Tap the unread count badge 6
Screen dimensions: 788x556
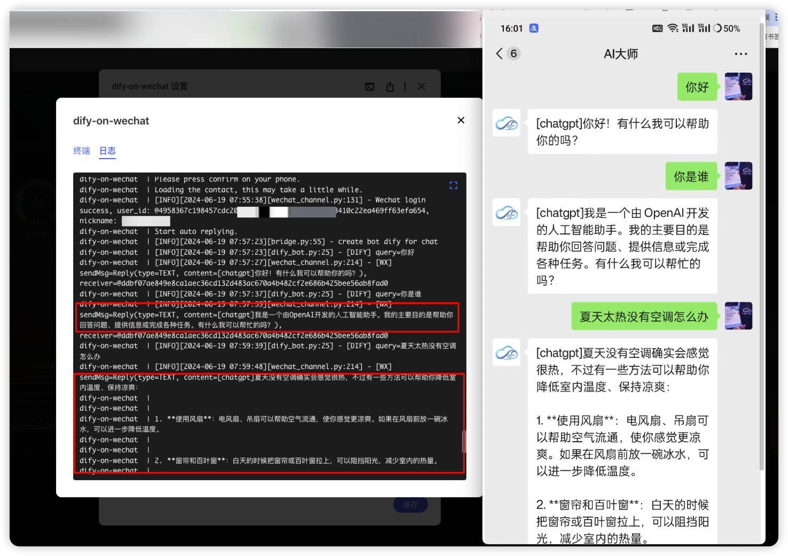pyautogui.click(x=513, y=53)
